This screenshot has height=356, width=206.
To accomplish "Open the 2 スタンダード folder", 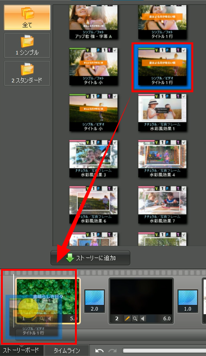I will 27,73.
